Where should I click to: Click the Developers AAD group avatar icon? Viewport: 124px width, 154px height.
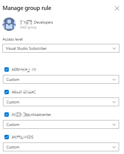pyautogui.click(x=9, y=24)
